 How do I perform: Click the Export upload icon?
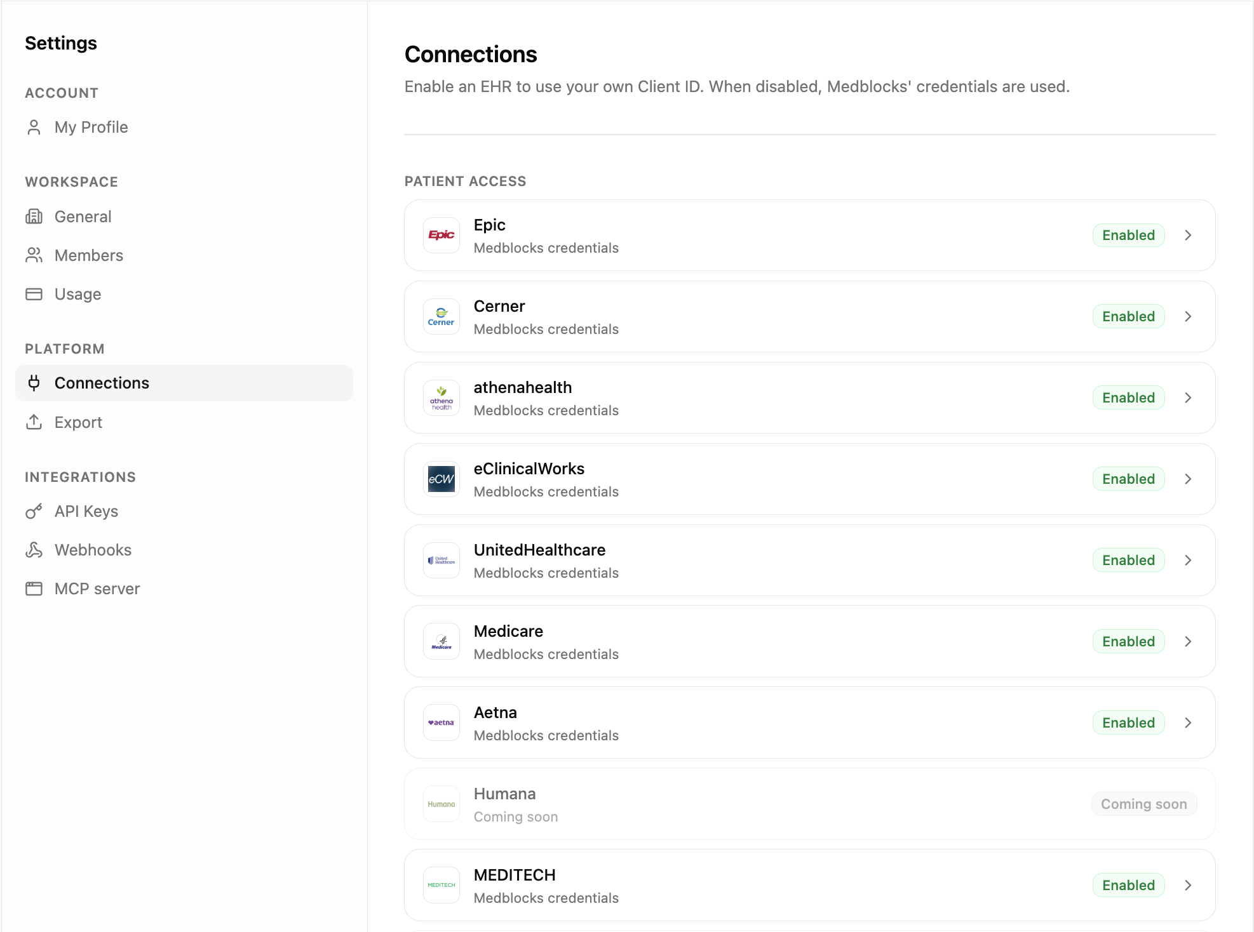[x=34, y=422]
